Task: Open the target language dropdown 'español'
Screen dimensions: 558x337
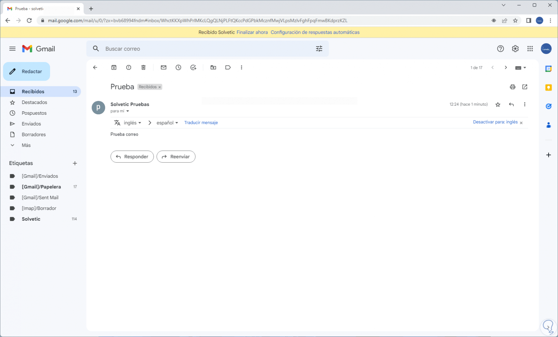Action: (x=167, y=123)
